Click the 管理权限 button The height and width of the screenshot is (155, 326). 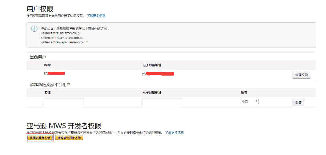point(301,75)
